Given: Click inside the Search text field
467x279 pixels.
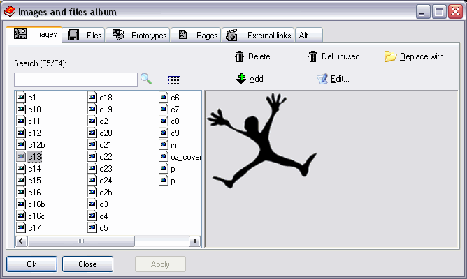Looking at the screenshot, I should 76,80.
